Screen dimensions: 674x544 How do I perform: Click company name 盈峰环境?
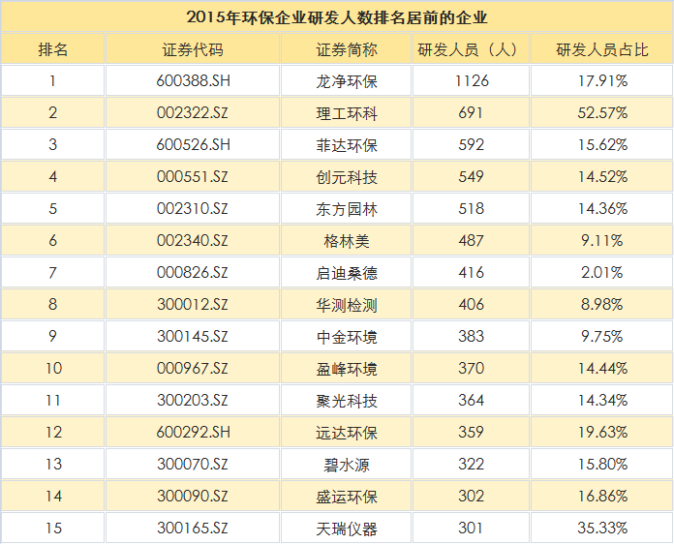(x=347, y=369)
